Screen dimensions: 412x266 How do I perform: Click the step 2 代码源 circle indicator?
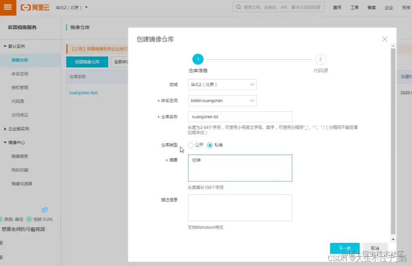pyautogui.click(x=320, y=59)
